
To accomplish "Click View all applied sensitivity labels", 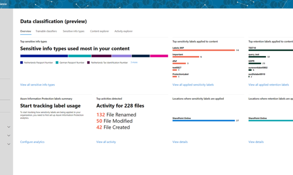I will click(x=193, y=85).
